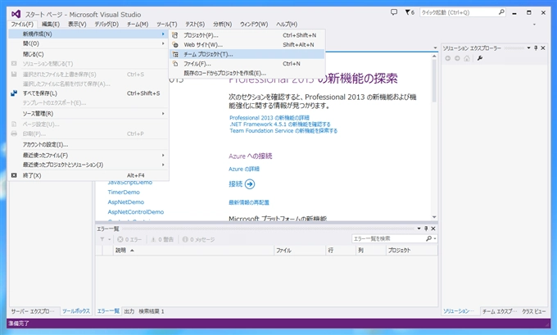Expand the 最近使ったプロジェクトとソリューション(J) submenu arrow
The image size is (557, 335).
163,165
